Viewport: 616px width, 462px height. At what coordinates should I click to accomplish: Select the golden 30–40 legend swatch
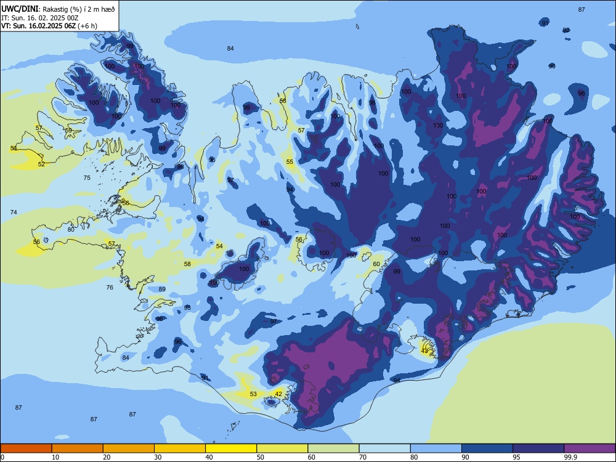click(180, 448)
